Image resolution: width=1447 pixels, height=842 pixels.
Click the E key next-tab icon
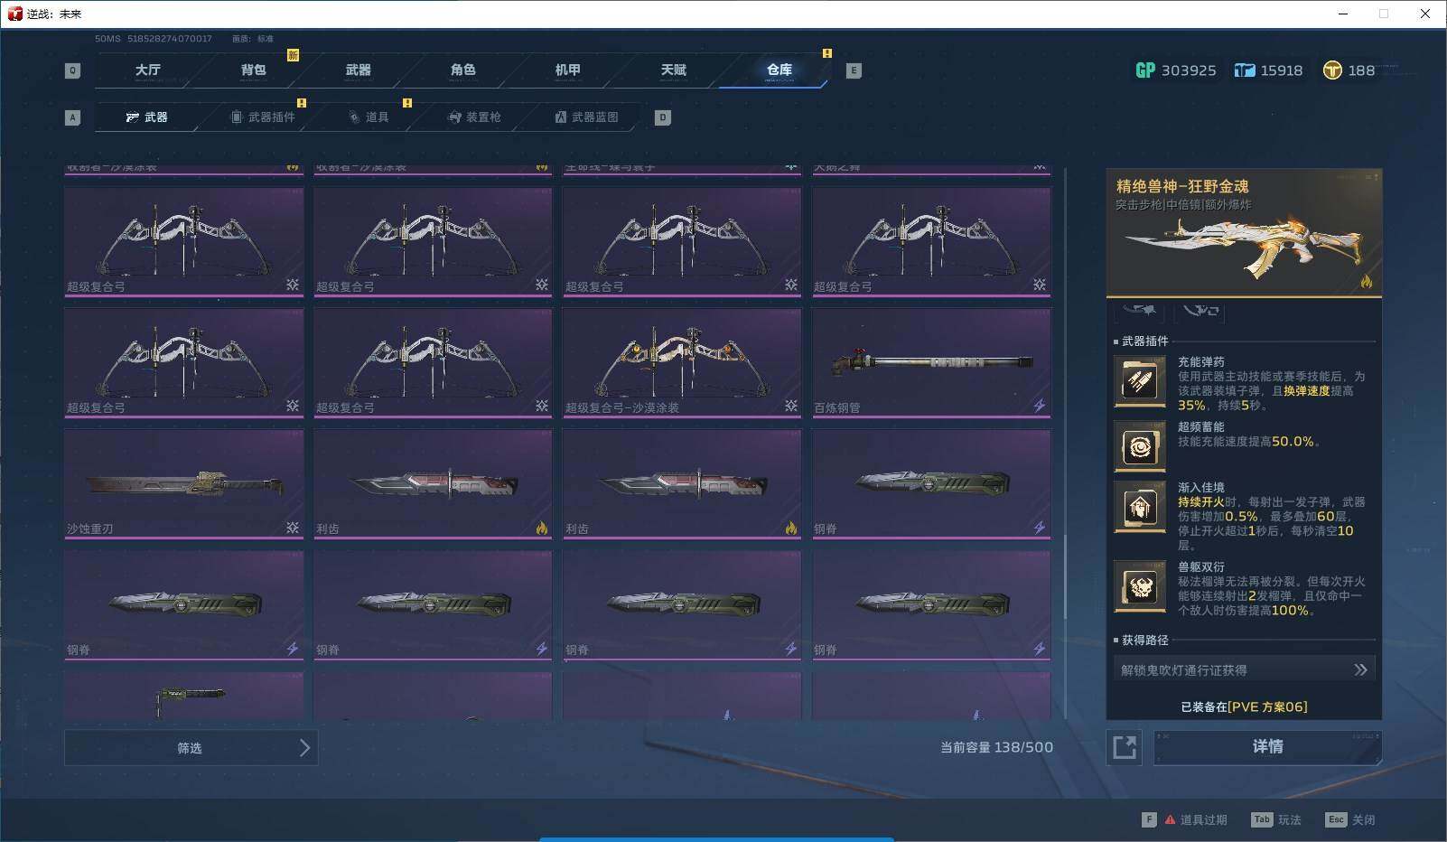coord(853,70)
